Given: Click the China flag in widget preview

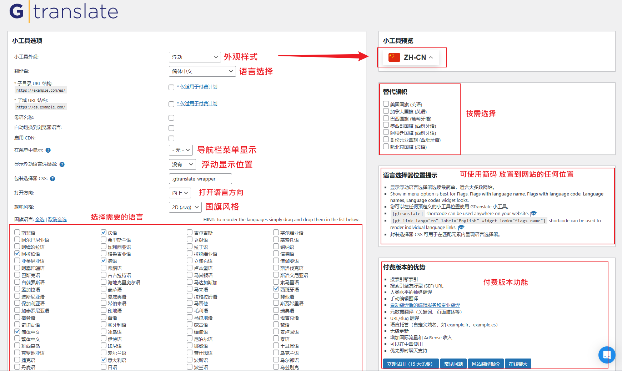Looking at the screenshot, I should tap(394, 57).
